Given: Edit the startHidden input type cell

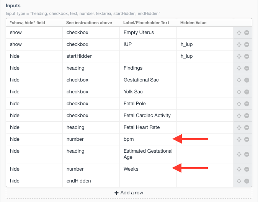Looking at the screenshot, I should click(x=91, y=56).
